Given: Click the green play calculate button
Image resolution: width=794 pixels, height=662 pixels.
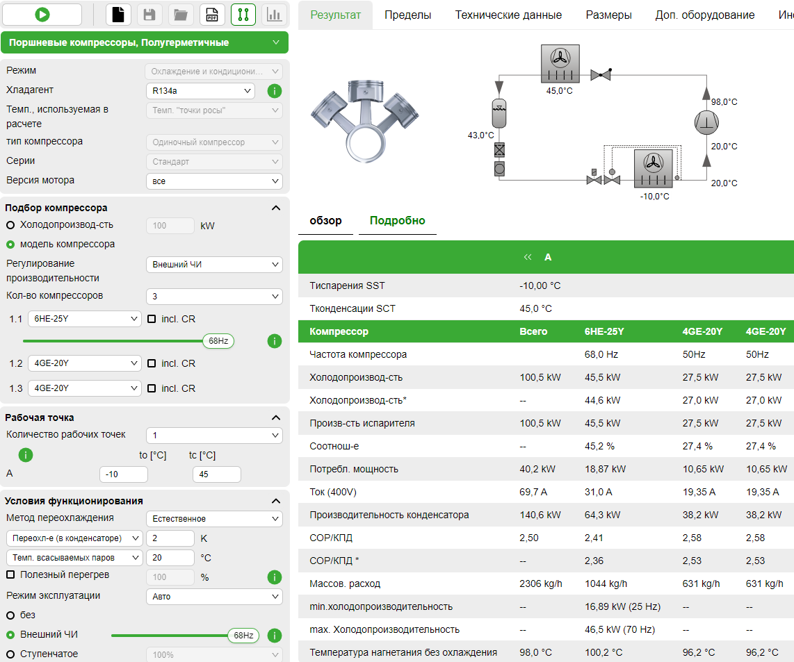Looking at the screenshot, I should click(42, 15).
